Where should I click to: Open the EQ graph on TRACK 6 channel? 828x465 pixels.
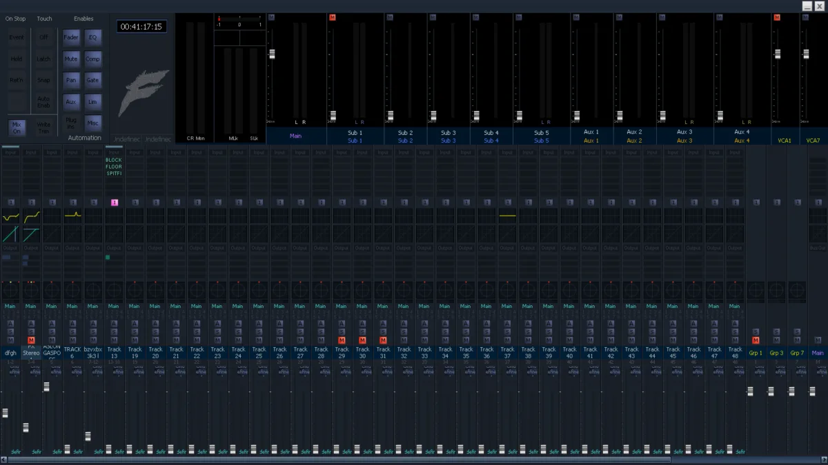point(72,216)
